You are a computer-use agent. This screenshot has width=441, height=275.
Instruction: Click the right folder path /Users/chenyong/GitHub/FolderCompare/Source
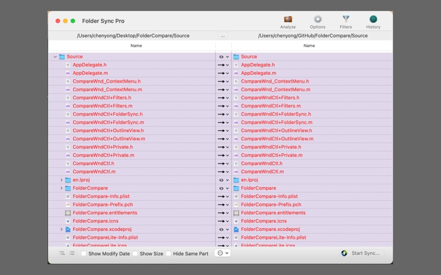(x=313, y=36)
